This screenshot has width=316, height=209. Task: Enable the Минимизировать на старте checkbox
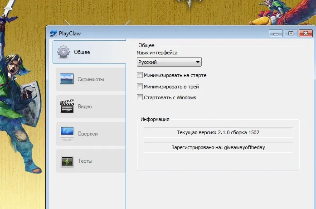140,75
